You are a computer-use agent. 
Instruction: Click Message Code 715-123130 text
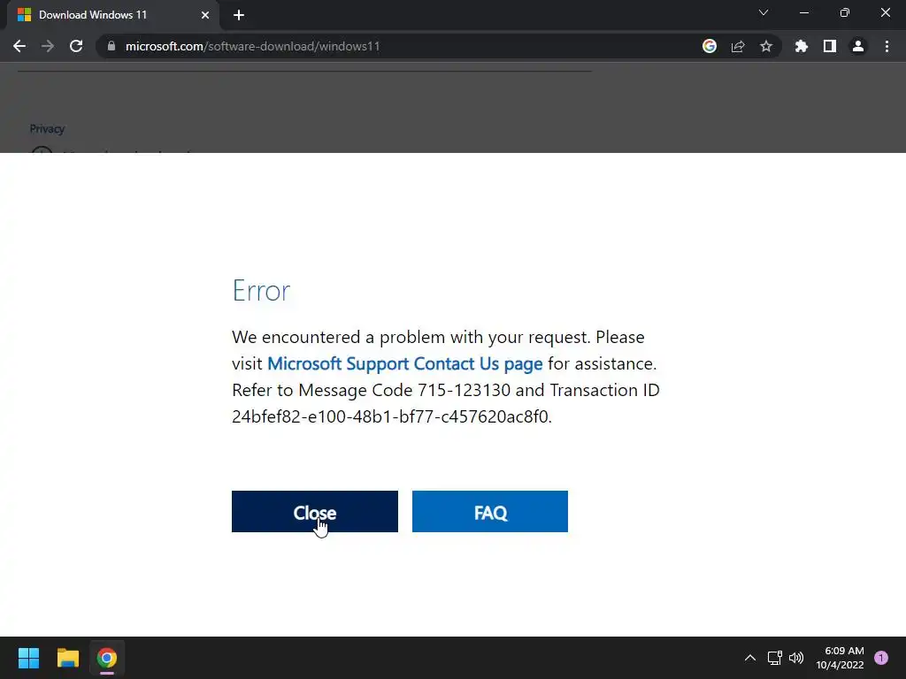404,390
